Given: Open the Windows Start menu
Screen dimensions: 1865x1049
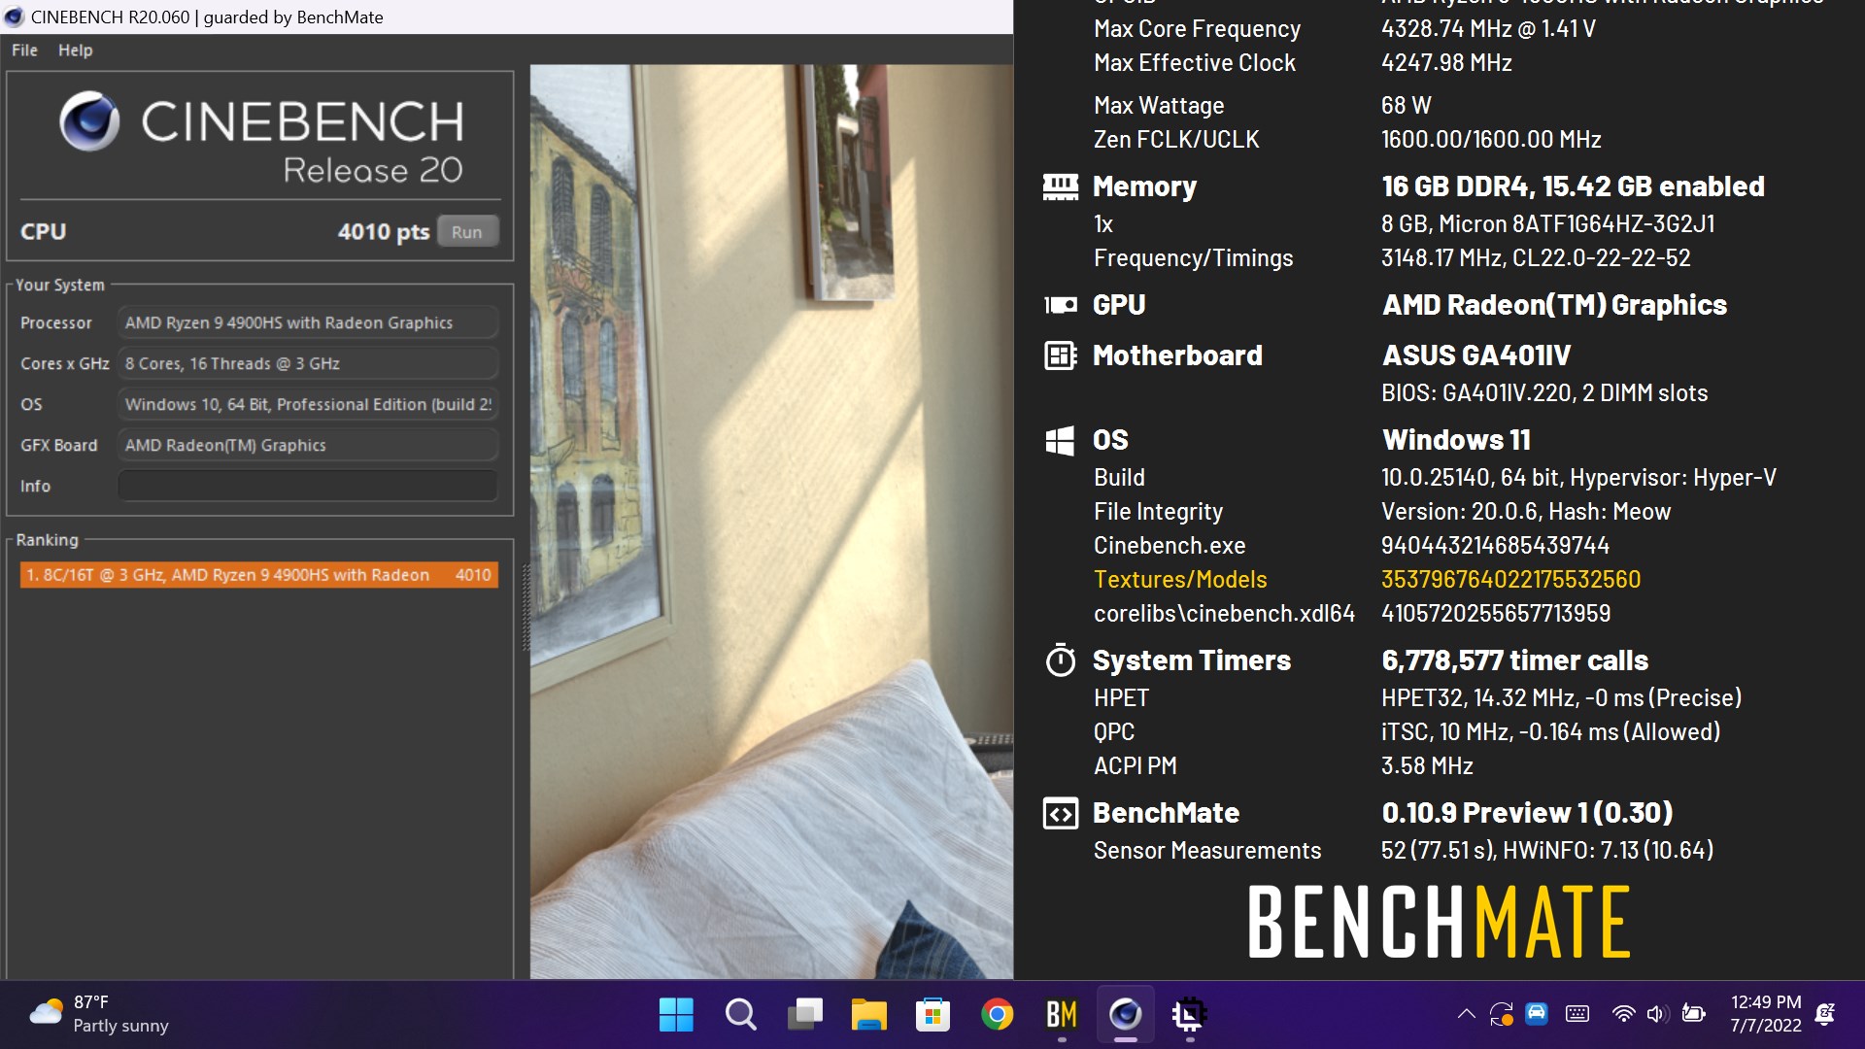Looking at the screenshot, I should (676, 1015).
